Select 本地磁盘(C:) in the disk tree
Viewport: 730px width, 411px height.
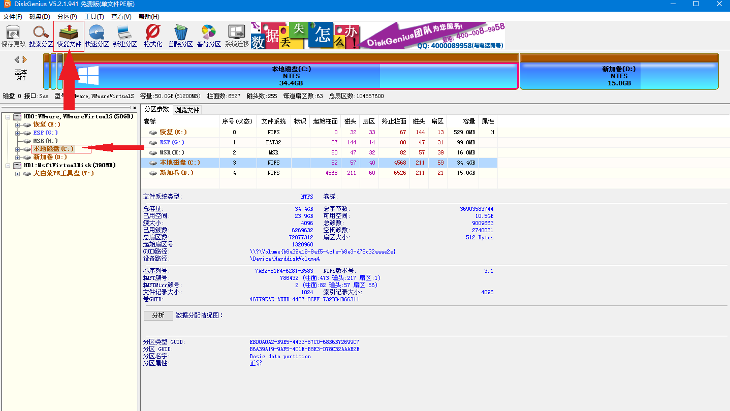53,149
